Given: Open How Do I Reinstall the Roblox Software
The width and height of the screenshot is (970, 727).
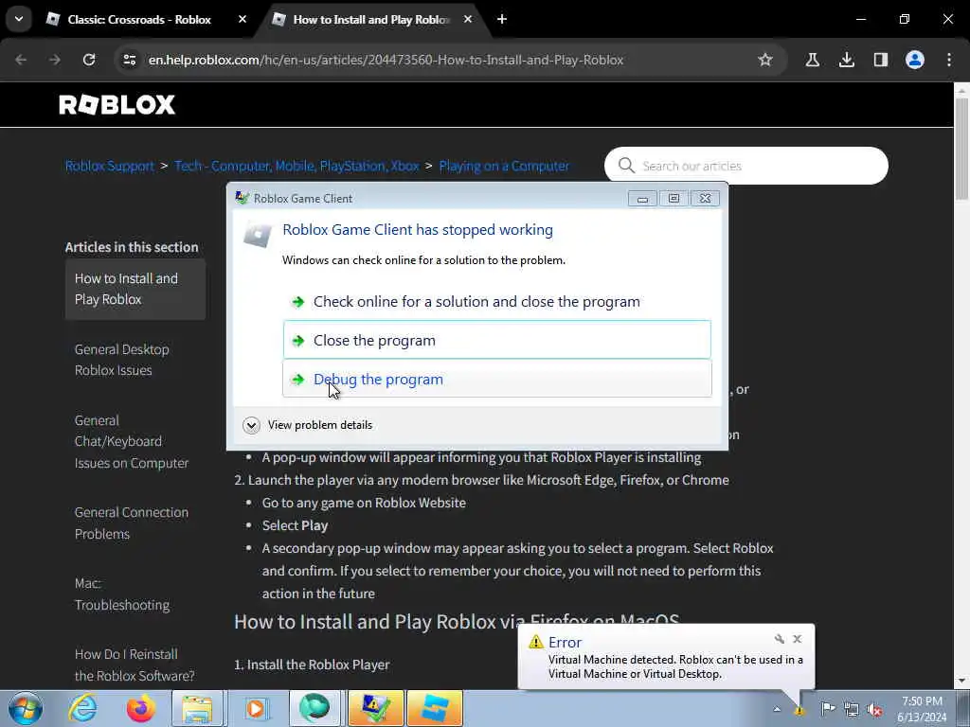Looking at the screenshot, I should (135, 665).
